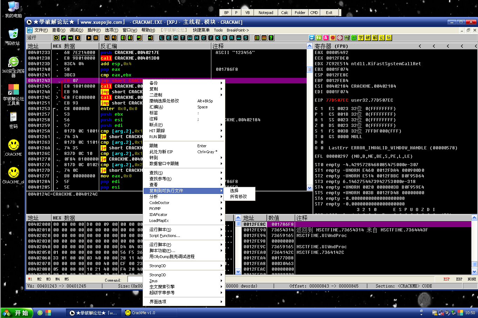
Task: Focus the Command input box
Action: (135, 279)
